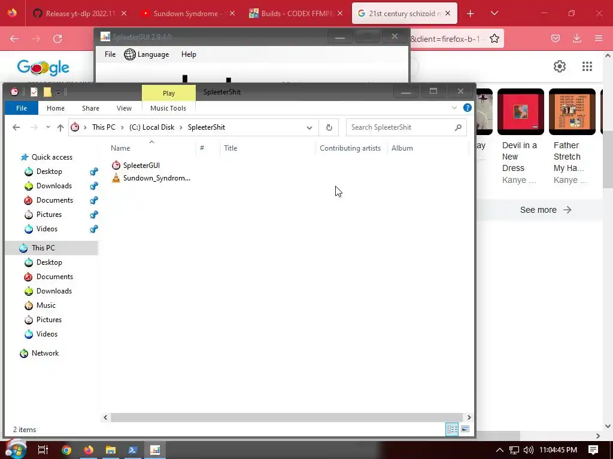The height and width of the screenshot is (459, 613).
Task: Open a new Firefox tab
Action: (470, 14)
